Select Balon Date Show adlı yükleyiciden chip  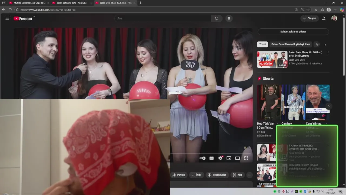point(291,44)
